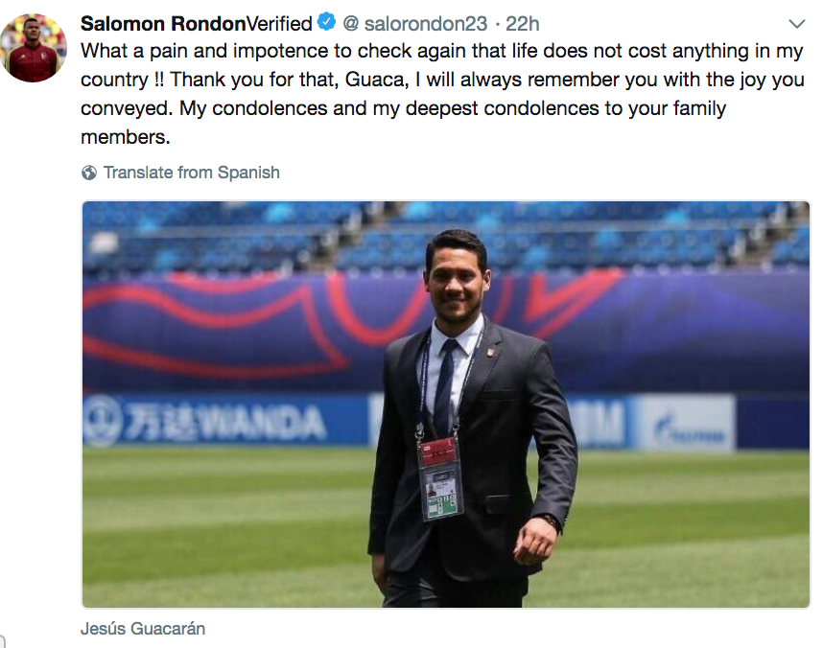
Task: Open the tweet's 22h timestamp
Action: click(522, 23)
